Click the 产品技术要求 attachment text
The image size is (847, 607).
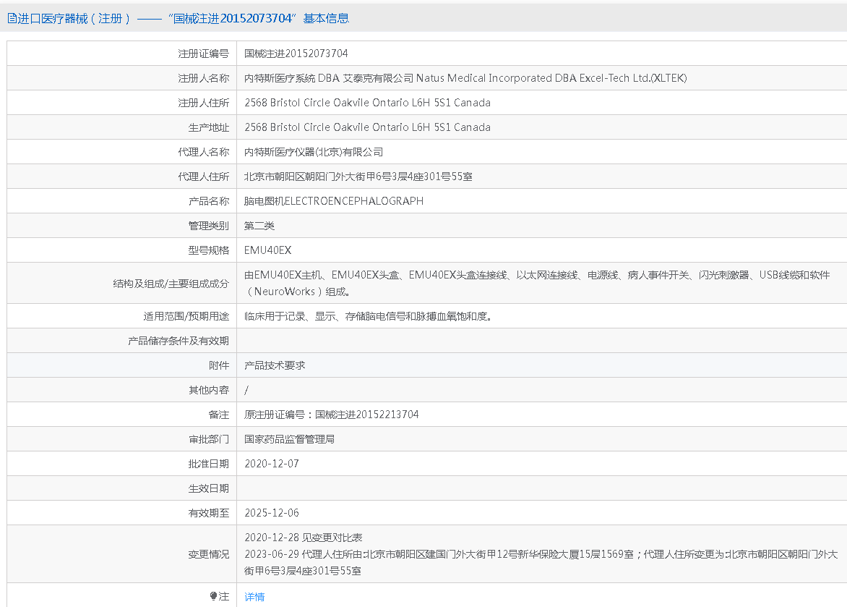(275, 365)
